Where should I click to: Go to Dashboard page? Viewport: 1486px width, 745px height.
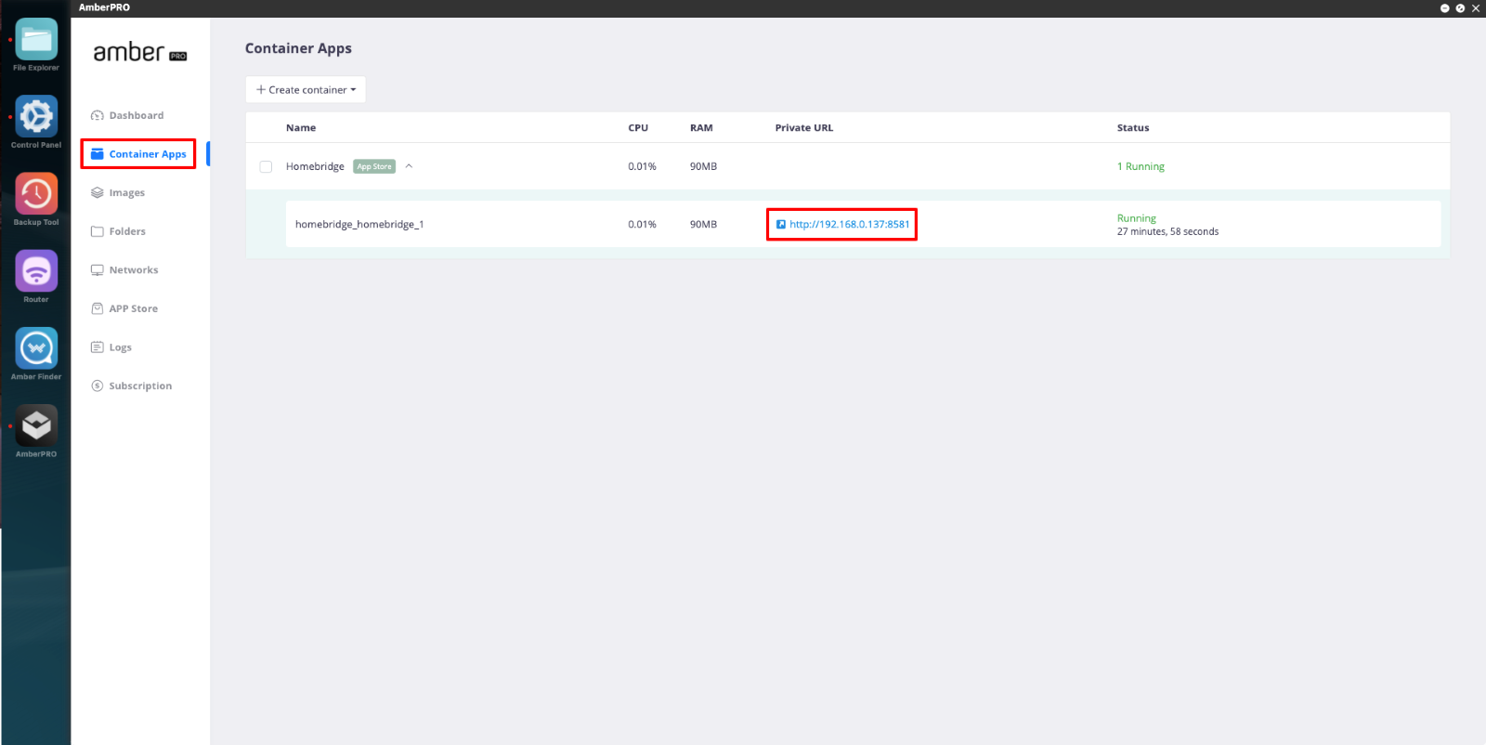(x=137, y=115)
